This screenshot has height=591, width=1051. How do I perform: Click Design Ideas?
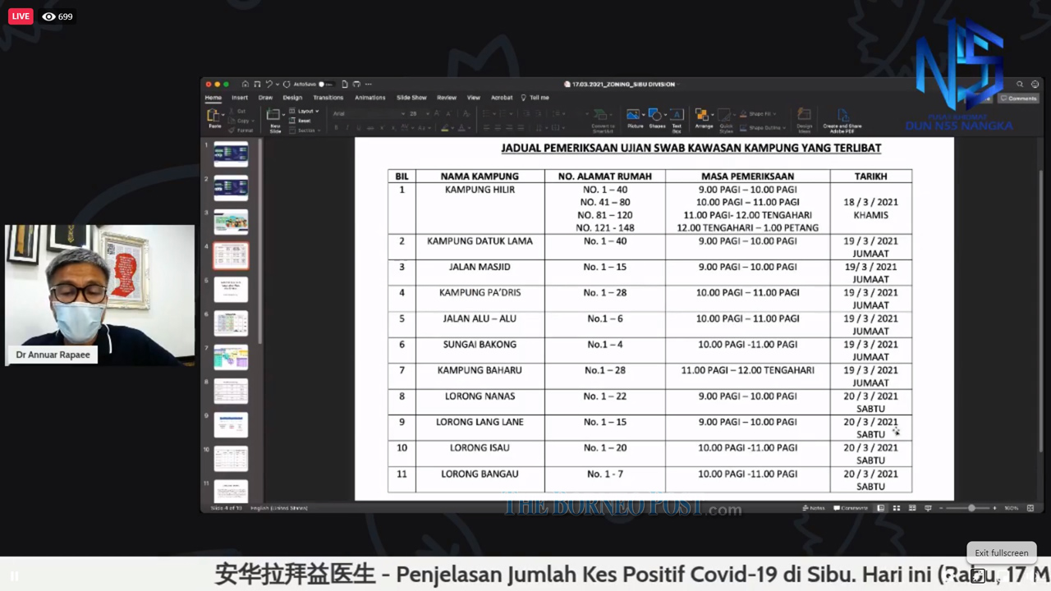805,120
